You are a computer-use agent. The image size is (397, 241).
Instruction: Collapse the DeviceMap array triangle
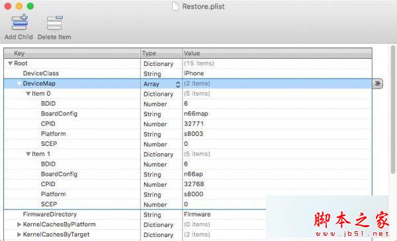(x=19, y=84)
